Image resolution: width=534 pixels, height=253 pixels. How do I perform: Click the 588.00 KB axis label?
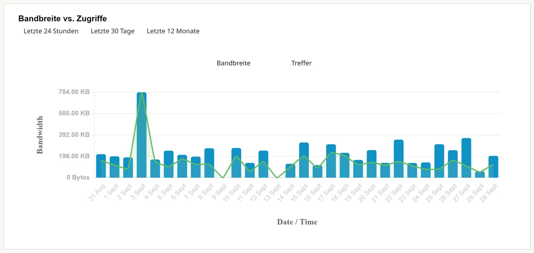point(74,113)
